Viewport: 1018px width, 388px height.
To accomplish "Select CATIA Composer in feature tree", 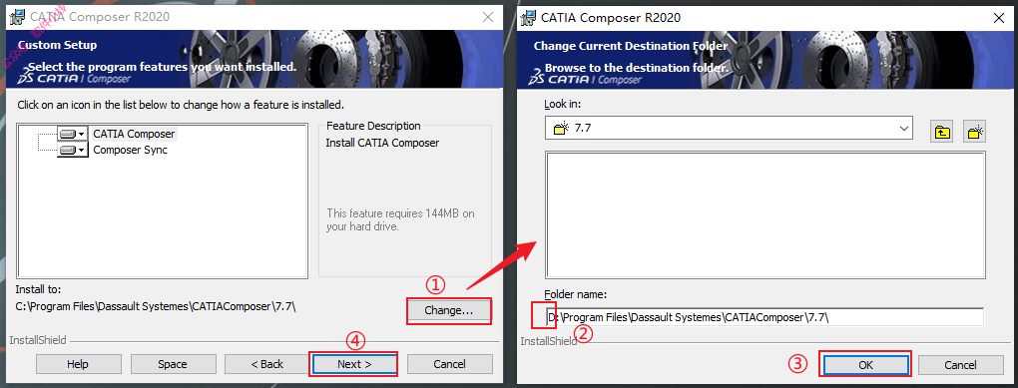I will tap(134, 134).
